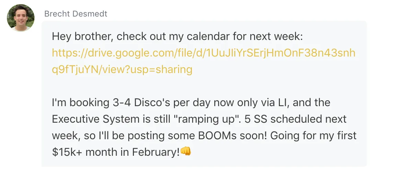Click the blank line between message paragraphs

204,86
